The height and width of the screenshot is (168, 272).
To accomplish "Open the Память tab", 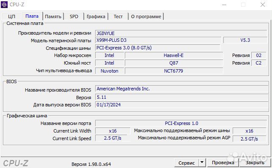I will point(53,16).
